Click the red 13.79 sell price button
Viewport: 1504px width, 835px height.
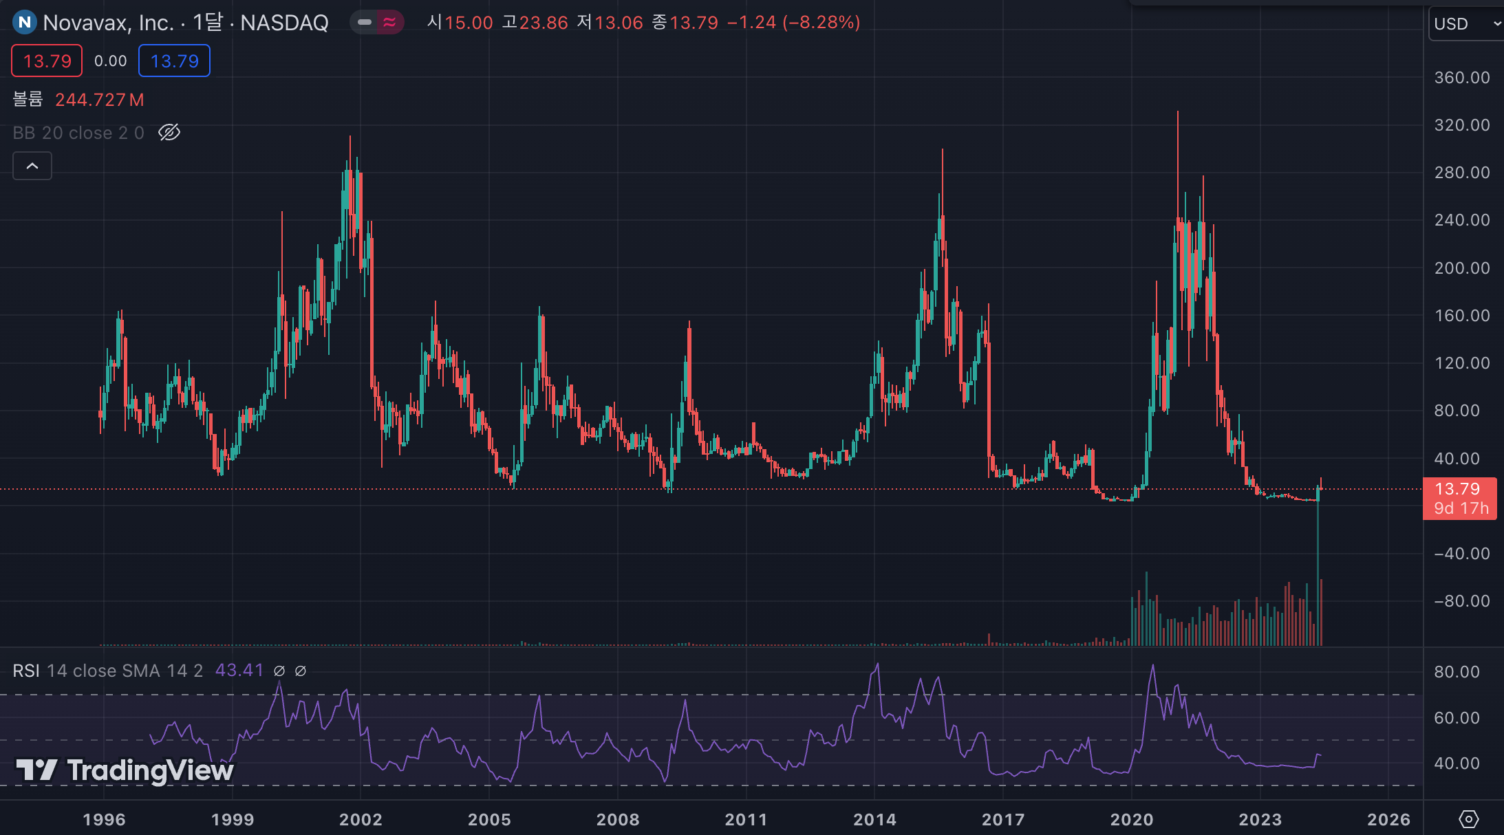pos(47,61)
